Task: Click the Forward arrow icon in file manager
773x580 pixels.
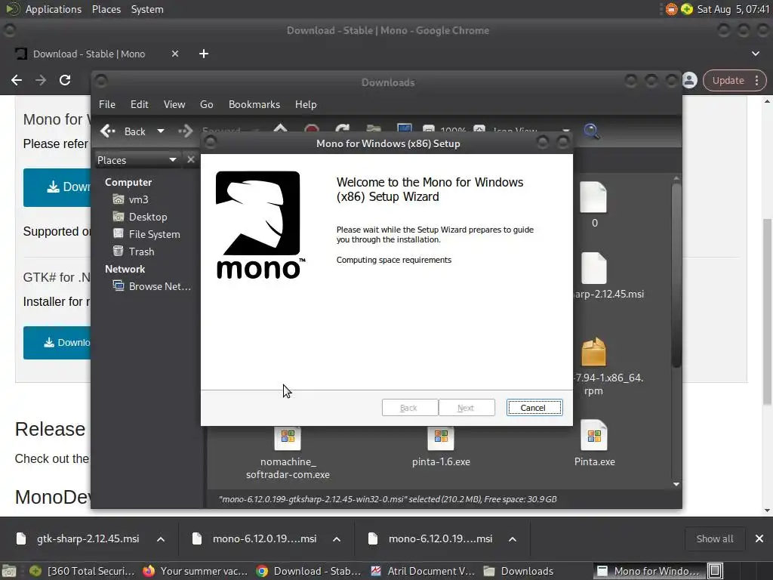Action: click(186, 131)
